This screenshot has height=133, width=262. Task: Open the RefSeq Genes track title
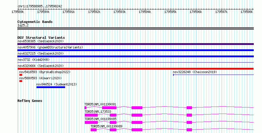pos(30,101)
